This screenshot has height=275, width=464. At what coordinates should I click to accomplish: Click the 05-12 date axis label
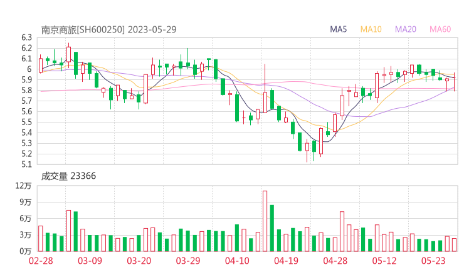pos(384,261)
